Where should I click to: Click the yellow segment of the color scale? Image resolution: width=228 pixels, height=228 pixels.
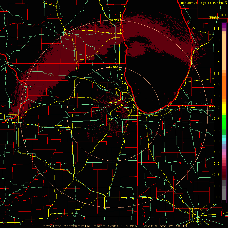click(224, 108)
